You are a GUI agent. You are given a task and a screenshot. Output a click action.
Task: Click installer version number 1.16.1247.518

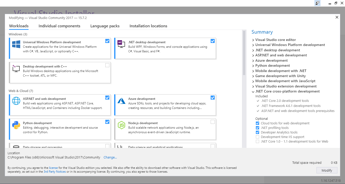pos(331,181)
